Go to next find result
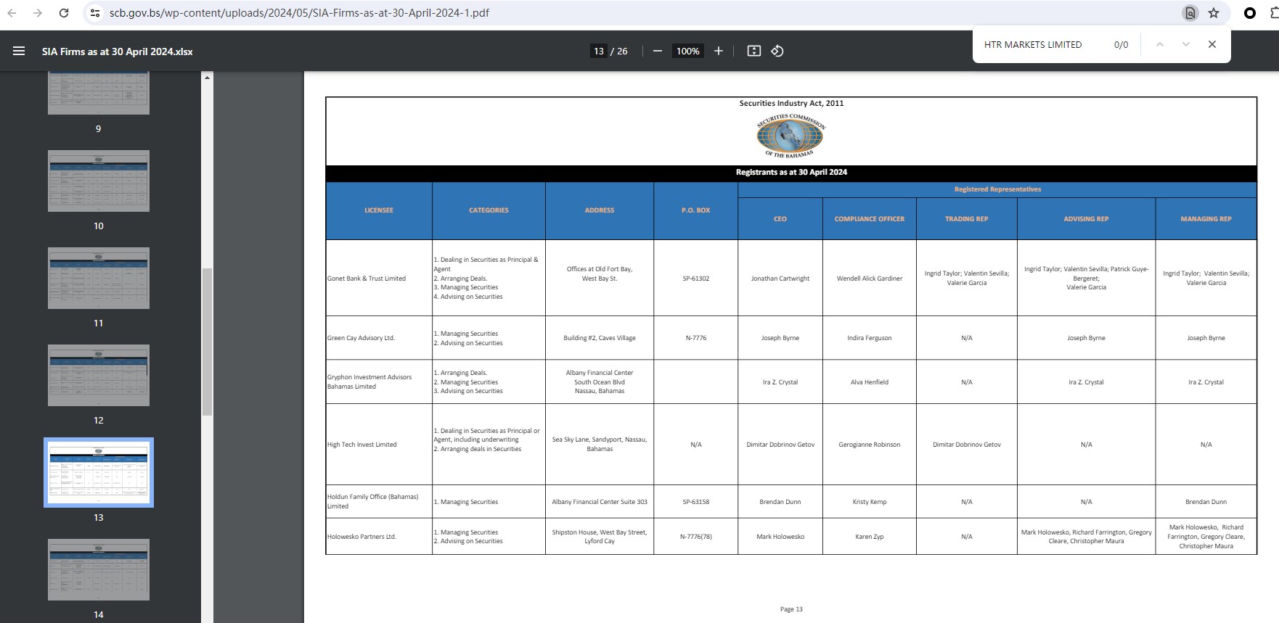Image resolution: width=1279 pixels, height=623 pixels. (1185, 44)
